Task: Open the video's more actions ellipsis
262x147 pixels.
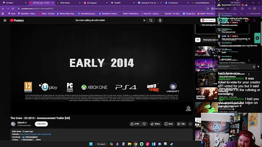Action: [x=190, y=124]
